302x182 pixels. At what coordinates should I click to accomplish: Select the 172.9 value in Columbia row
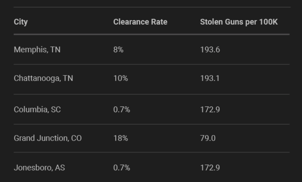[210, 109]
